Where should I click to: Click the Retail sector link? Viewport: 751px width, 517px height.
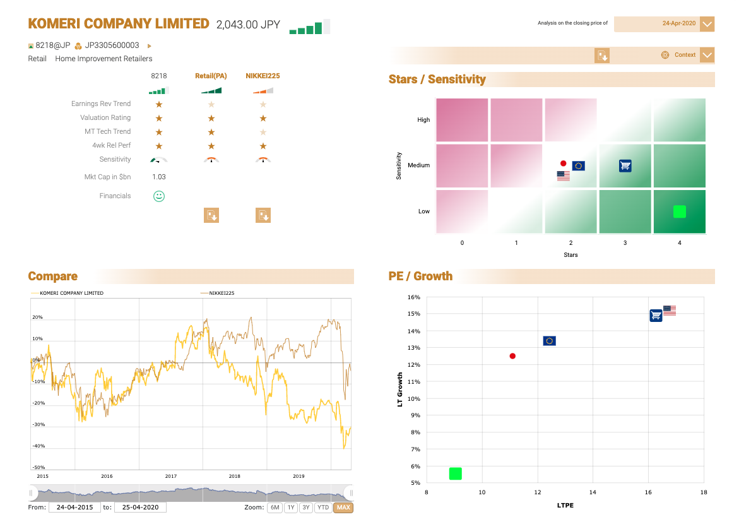[x=37, y=59]
